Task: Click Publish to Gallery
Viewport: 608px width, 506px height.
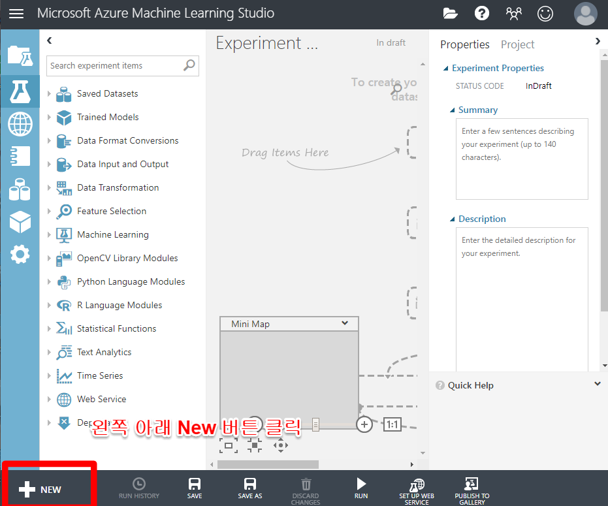Action: point(472,491)
